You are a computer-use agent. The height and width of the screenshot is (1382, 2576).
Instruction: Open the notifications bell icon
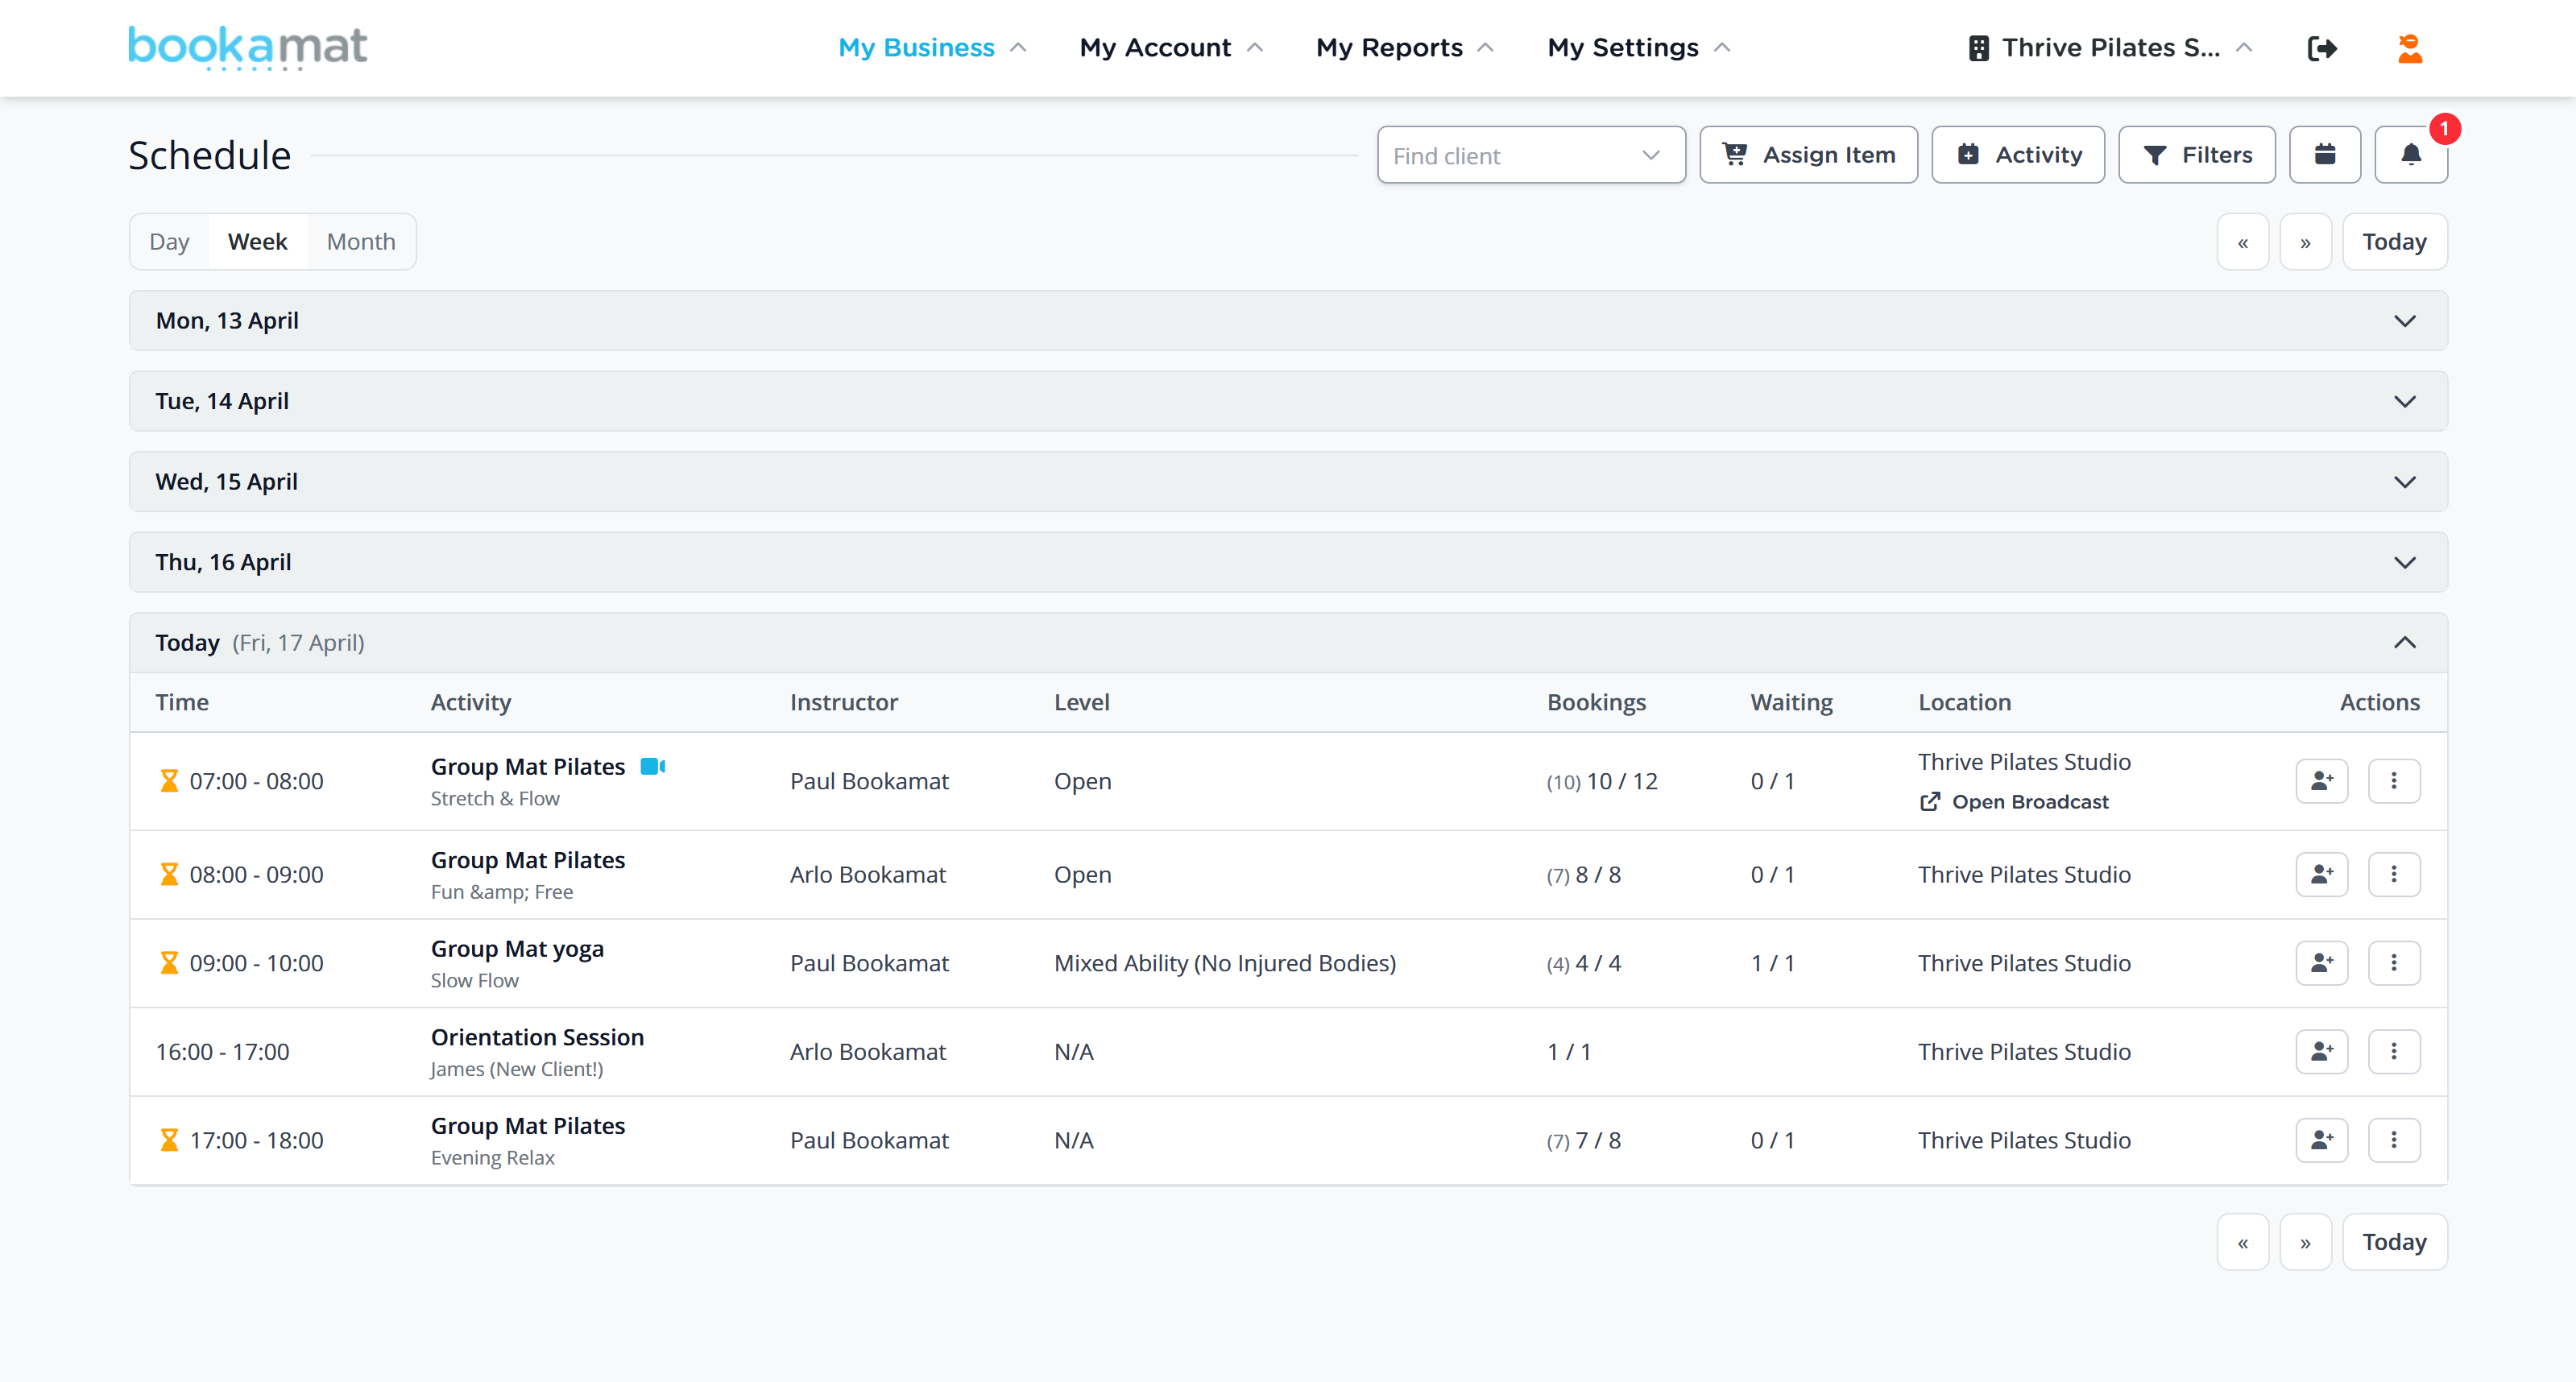click(x=2411, y=154)
